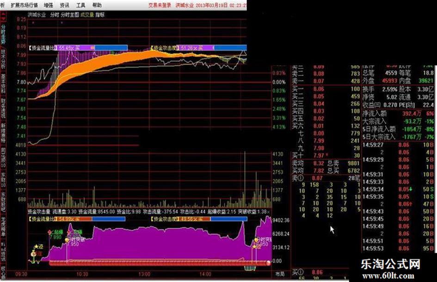Close the 资金攻击量 indicator panel
Image resolution: width=437 pixels, height=282 pixels.
pos(269,212)
